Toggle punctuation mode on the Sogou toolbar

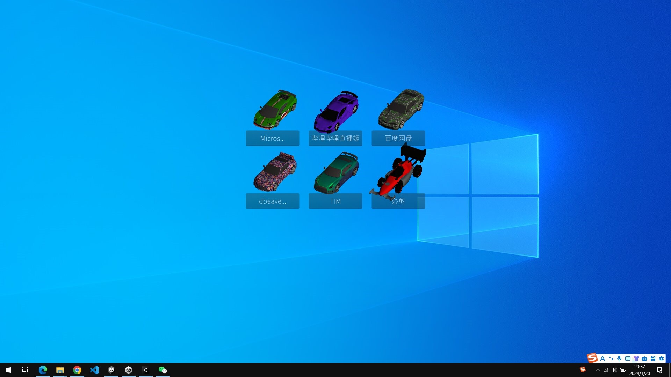611,358
